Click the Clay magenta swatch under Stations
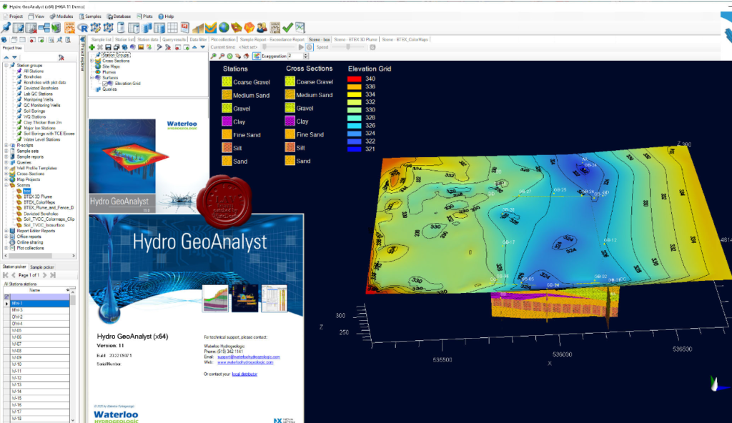 click(227, 121)
